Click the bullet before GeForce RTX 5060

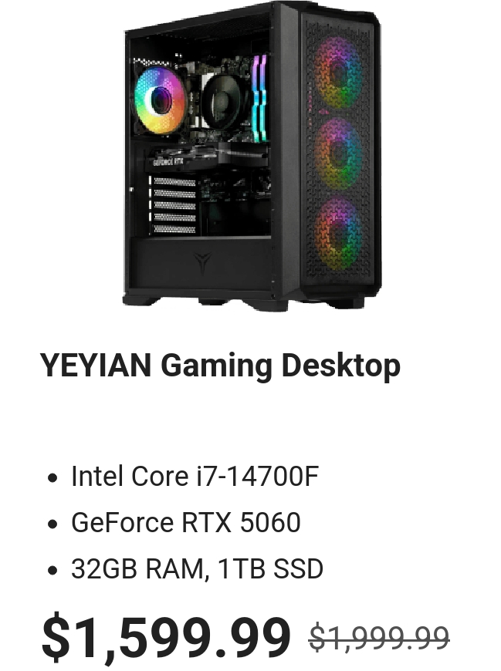52,524
